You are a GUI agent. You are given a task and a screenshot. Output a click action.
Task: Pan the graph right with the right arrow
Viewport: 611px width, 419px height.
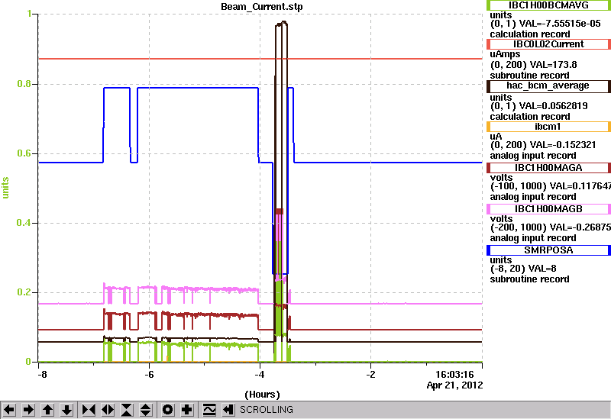point(28,410)
